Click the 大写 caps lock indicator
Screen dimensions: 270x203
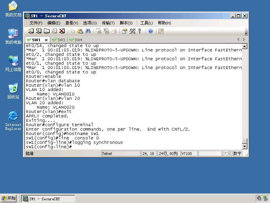tap(227, 154)
